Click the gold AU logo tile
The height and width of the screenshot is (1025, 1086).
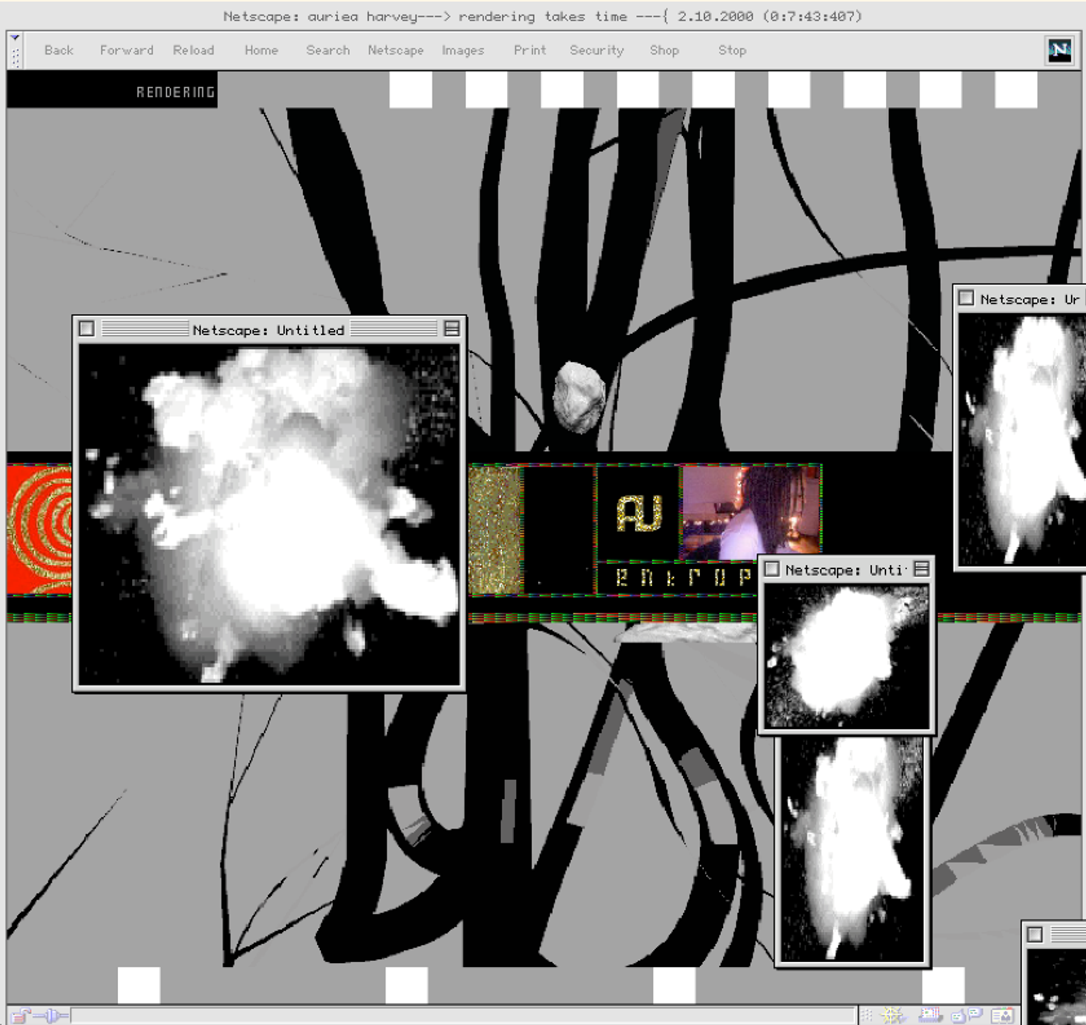(639, 513)
